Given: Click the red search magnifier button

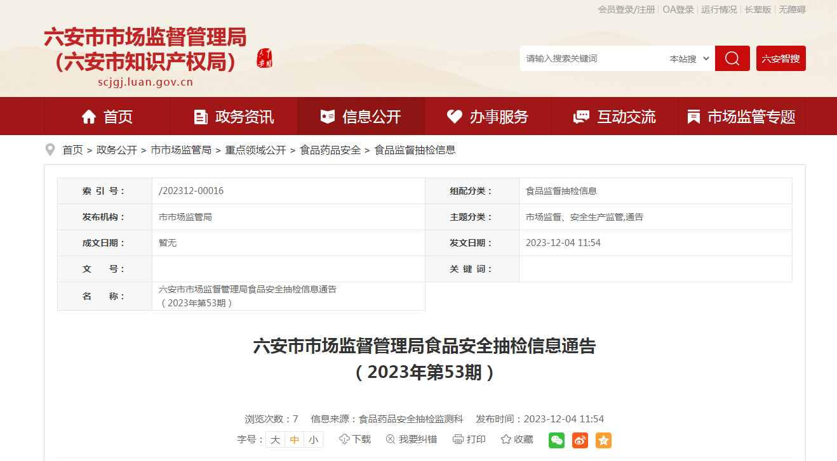Looking at the screenshot, I should coord(732,58).
